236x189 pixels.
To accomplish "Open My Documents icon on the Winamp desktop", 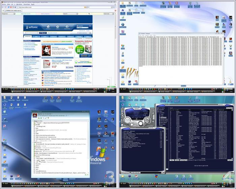I will pyautogui.click(x=123, y=99).
